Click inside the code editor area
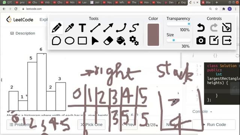Viewport: 240px width, 135px height. coord(222,83)
